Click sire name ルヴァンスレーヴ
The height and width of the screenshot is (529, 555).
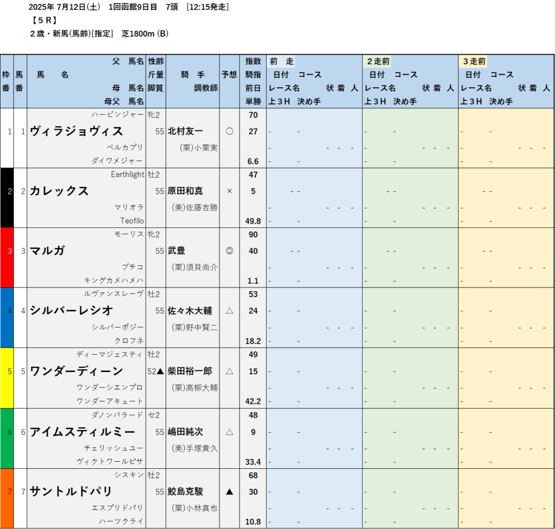pyautogui.click(x=114, y=294)
